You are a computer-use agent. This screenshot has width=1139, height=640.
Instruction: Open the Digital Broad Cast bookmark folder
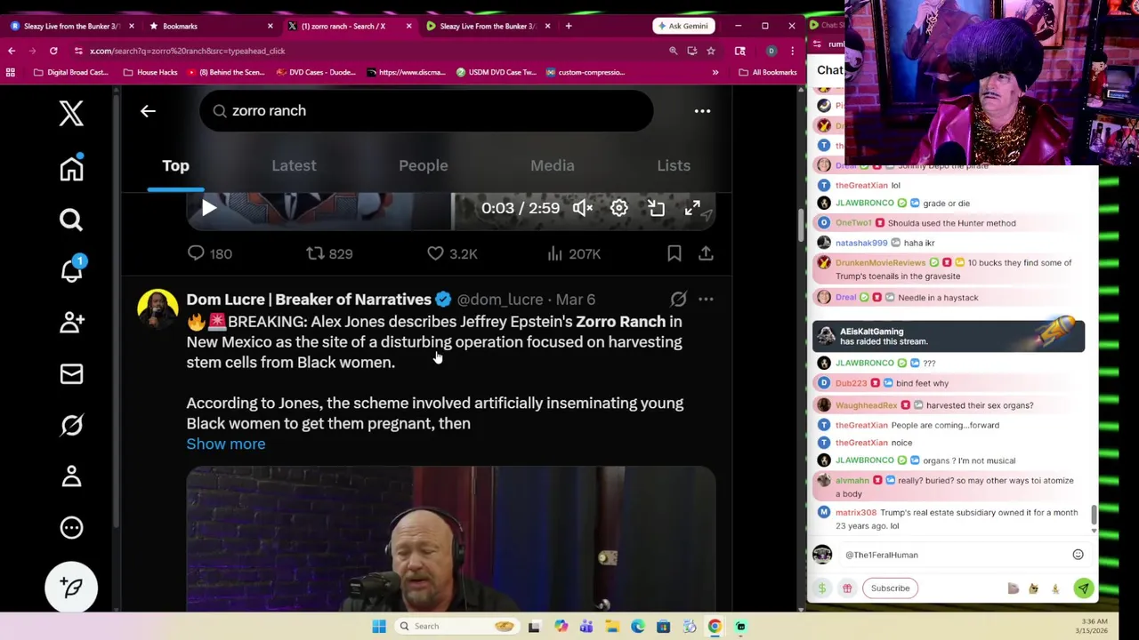click(x=70, y=72)
